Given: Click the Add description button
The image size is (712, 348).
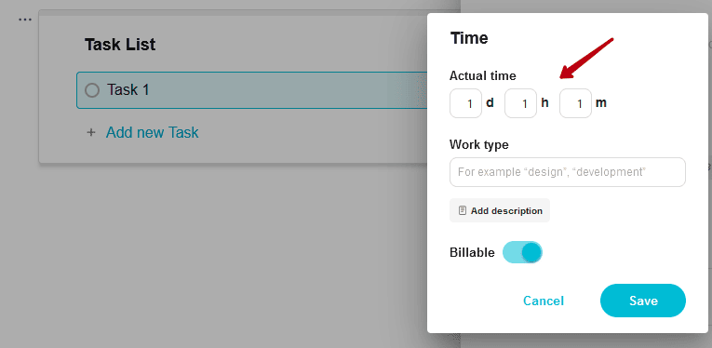Looking at the screenshot, I should (500, 210).
